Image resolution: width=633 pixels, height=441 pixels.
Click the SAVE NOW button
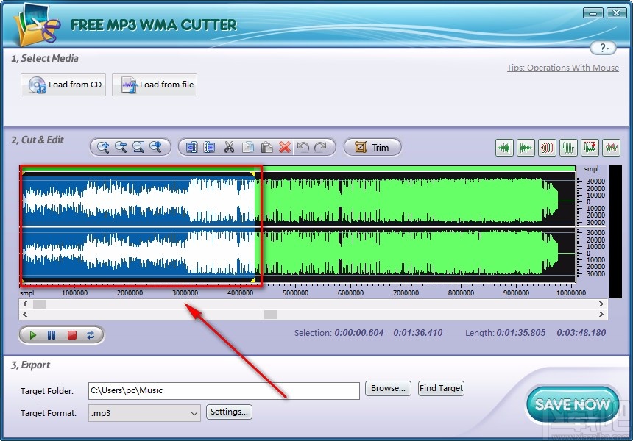coord(573,404)
